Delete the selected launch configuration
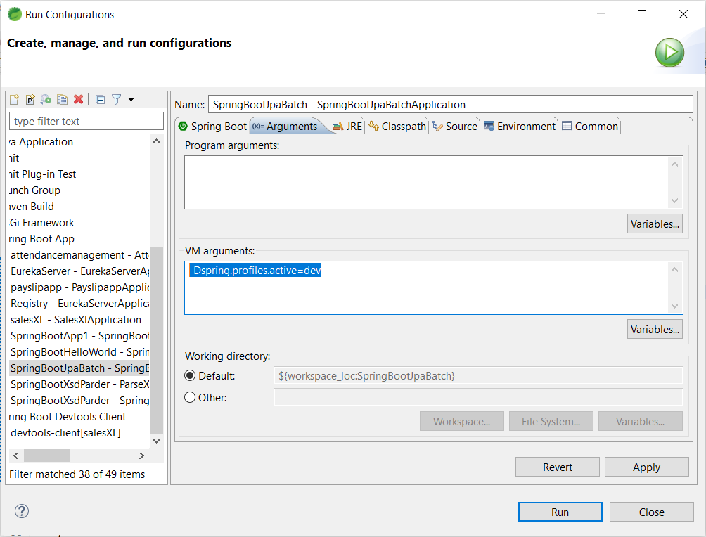 click(78, 99)
